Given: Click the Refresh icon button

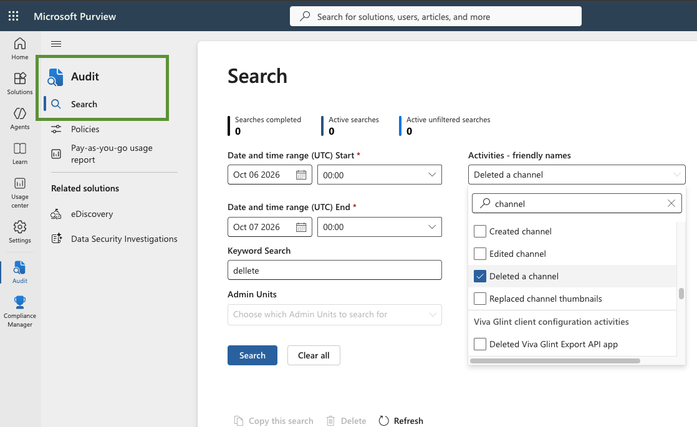Looking at the screenshot, I should [x=383, y=421].
